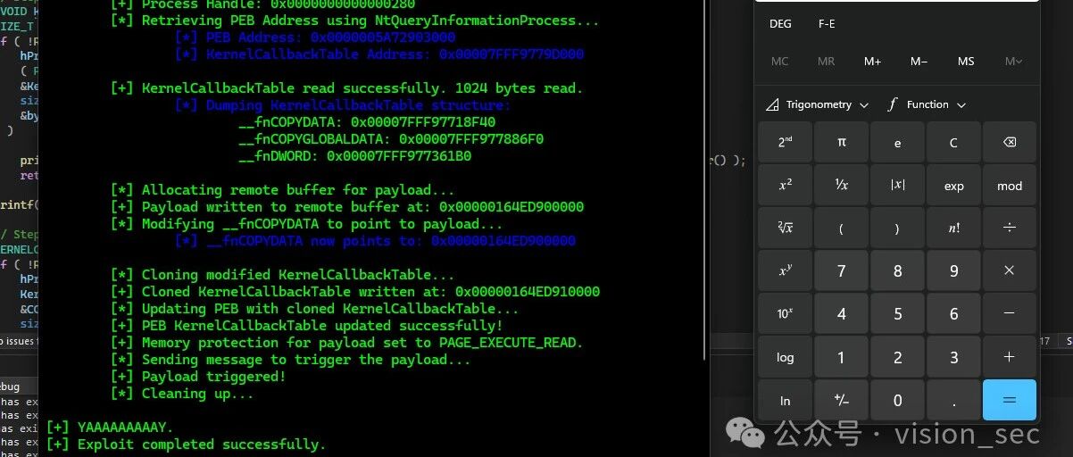Click digit 9 on the keypad
This screenshot has height=457, width=1073.
[x=953, y=271]
